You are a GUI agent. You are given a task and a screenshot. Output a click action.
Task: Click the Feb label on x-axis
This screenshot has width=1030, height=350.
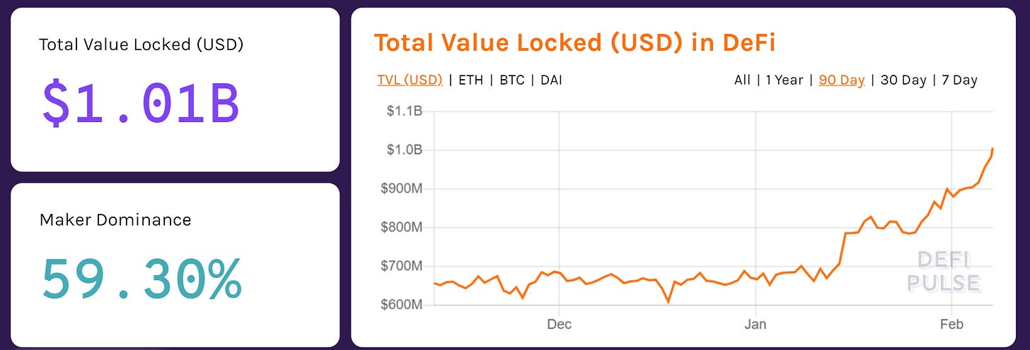[x=952, y=325]
